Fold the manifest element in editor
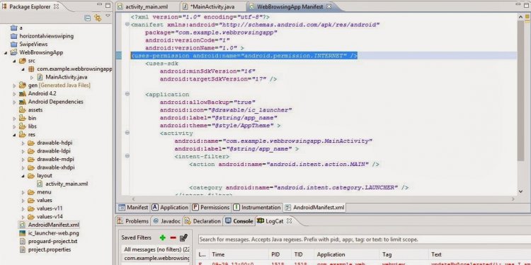531x265 pixels. 127,24
